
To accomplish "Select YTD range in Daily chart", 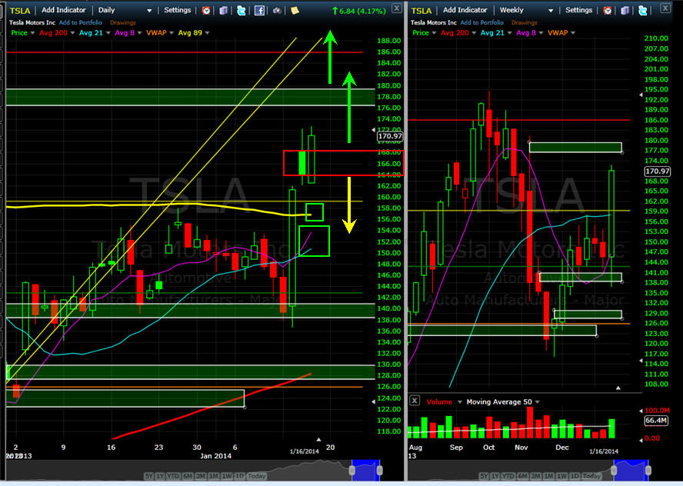I will [x=173, y=476].
